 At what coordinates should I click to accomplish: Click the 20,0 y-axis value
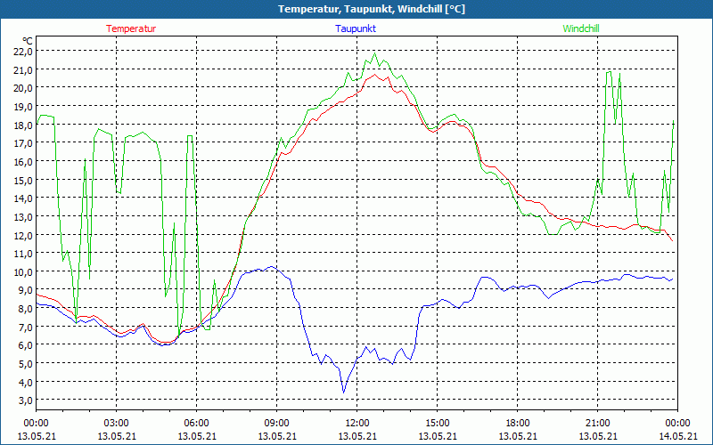point(23,87)
